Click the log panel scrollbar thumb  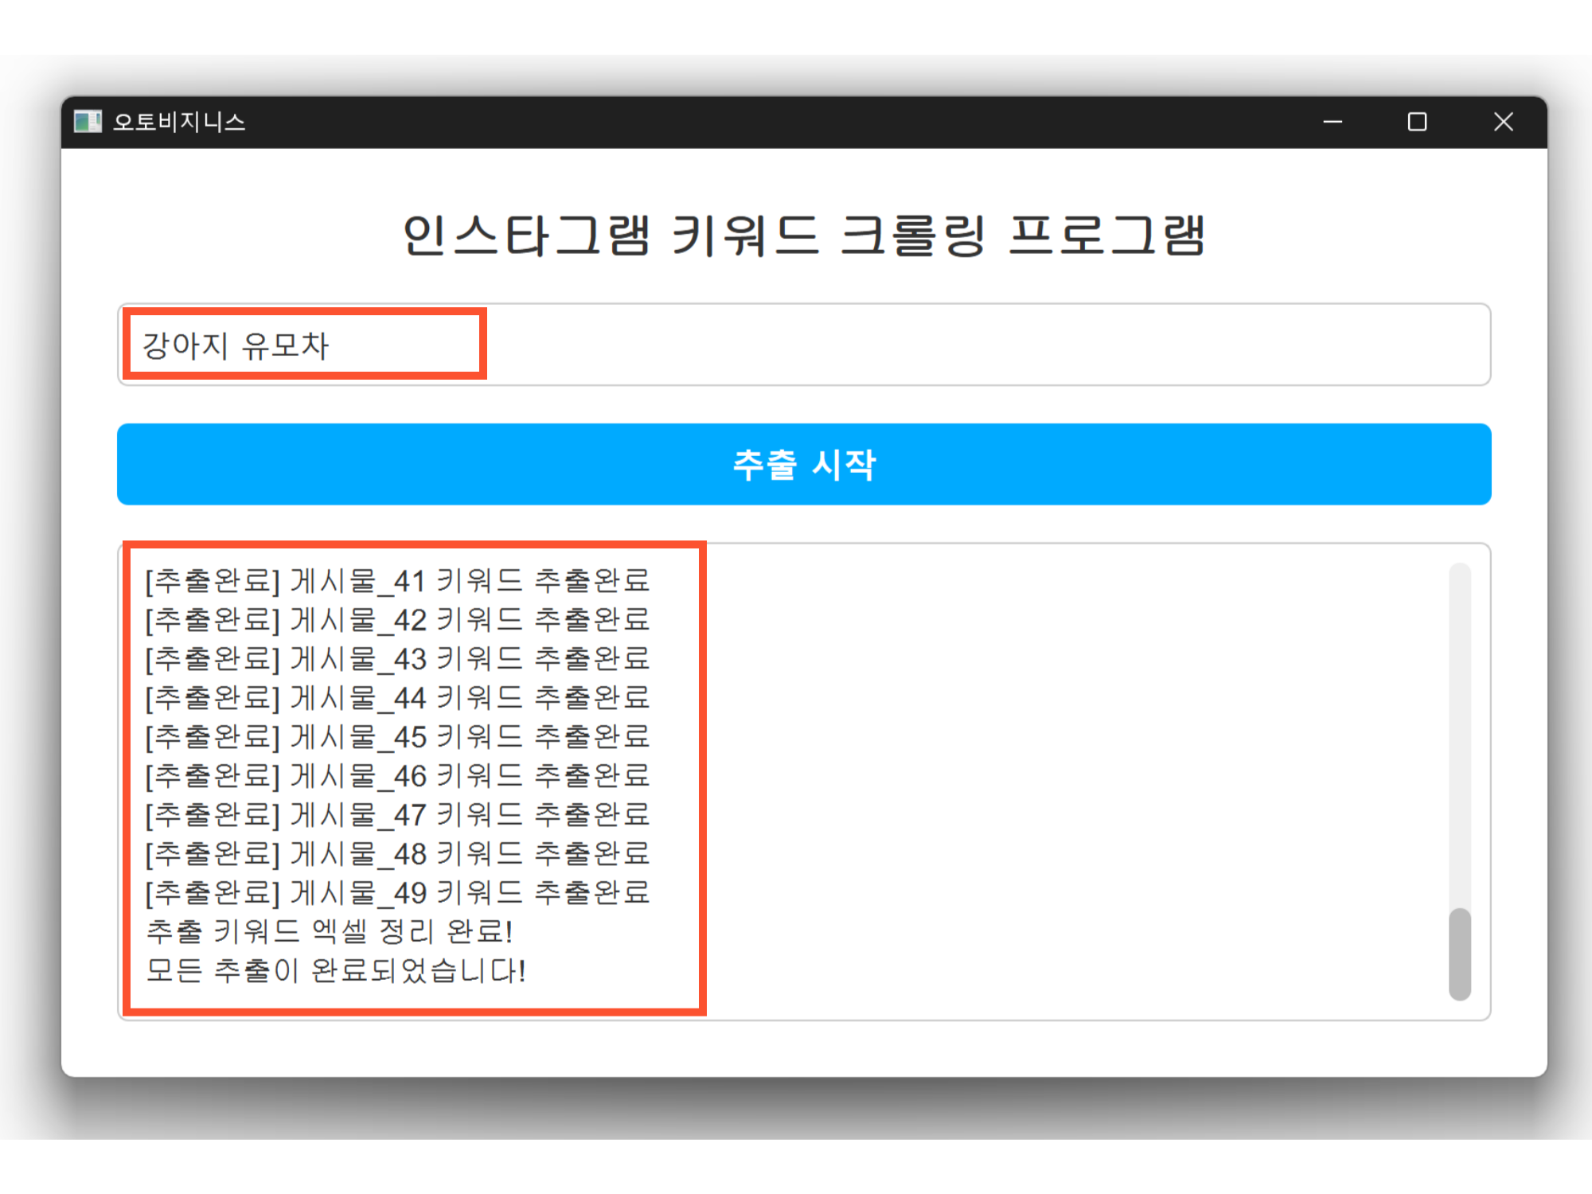point(1460,954)
